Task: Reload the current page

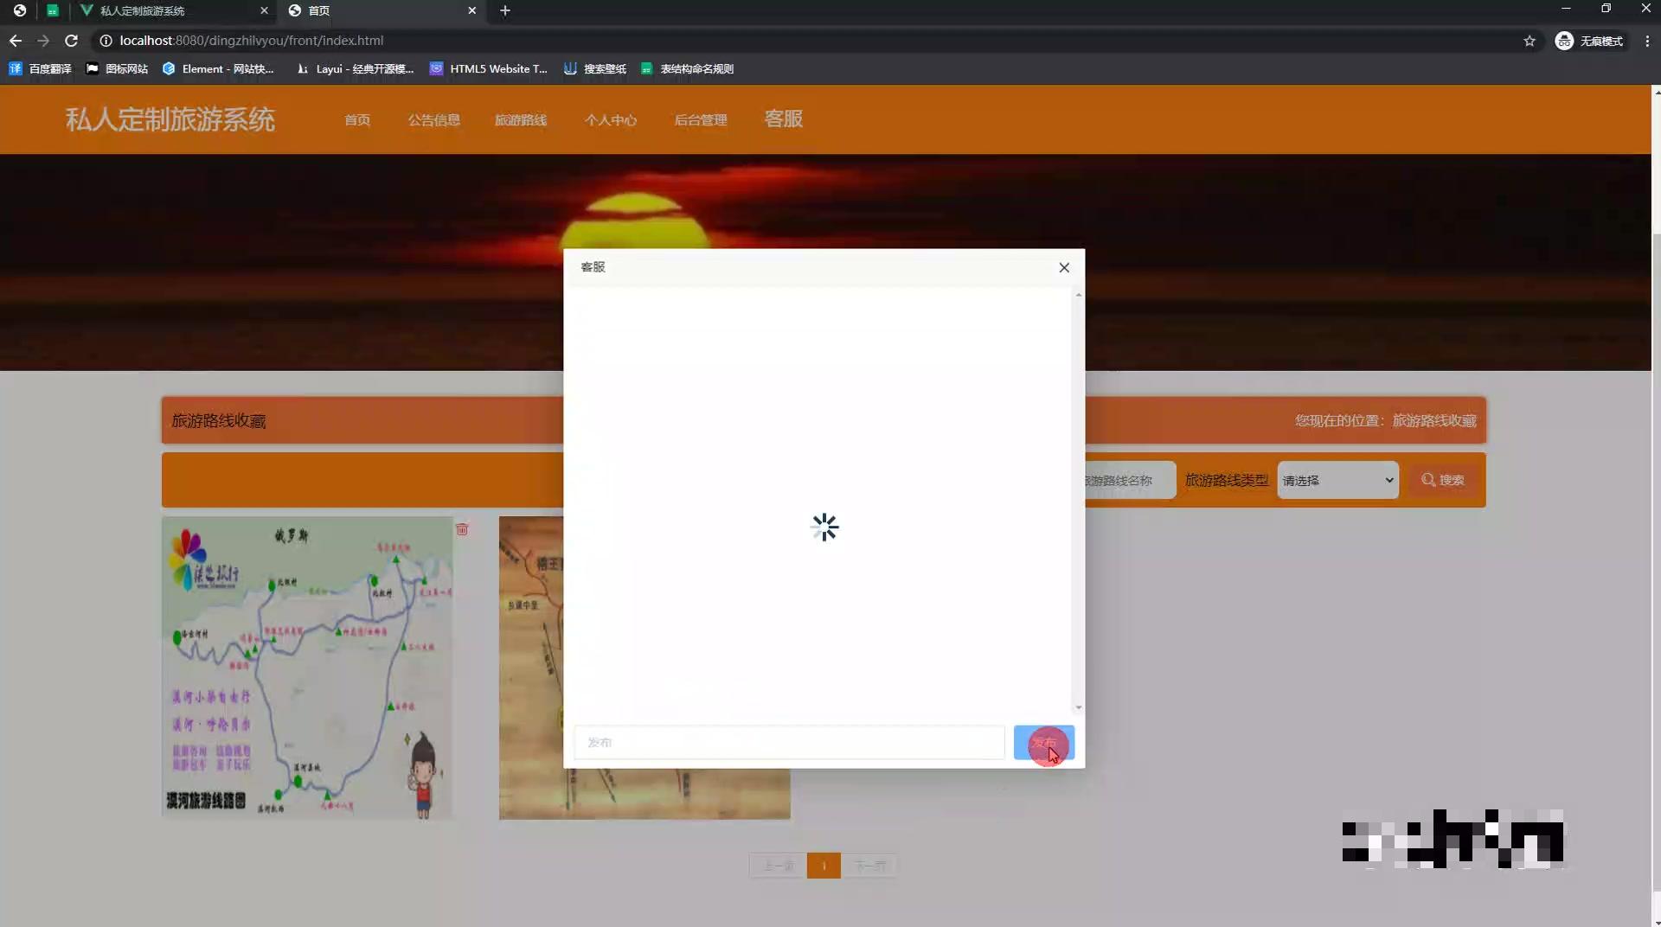Action: [x=72, y=41]
